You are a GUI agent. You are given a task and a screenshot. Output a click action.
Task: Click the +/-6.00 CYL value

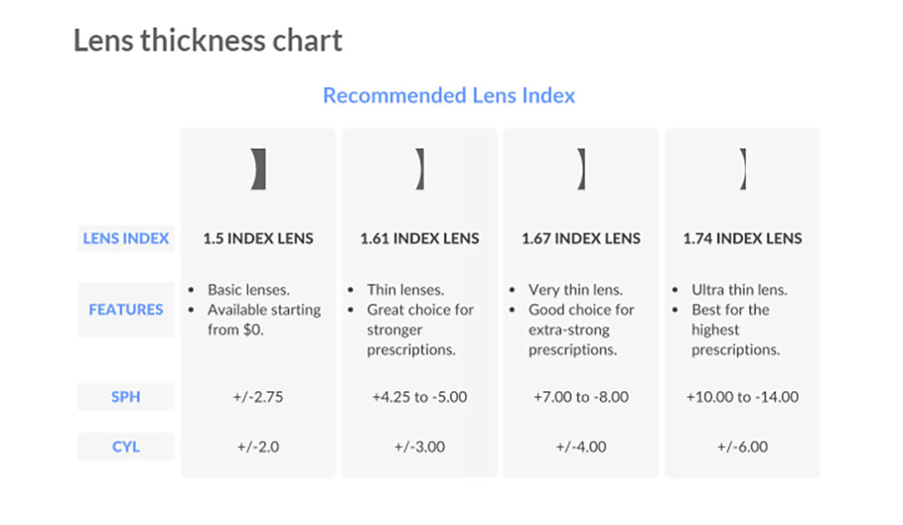(742, 447)
